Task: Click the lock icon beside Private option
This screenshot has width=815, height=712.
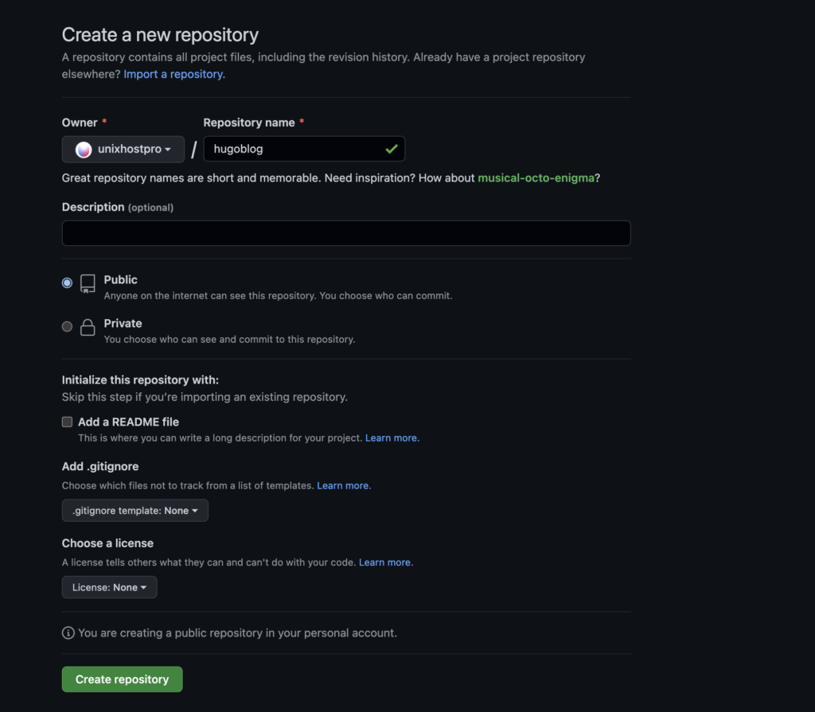Action: (x=88, y=328)
